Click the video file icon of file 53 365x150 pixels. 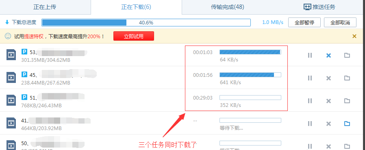(11, 55)
